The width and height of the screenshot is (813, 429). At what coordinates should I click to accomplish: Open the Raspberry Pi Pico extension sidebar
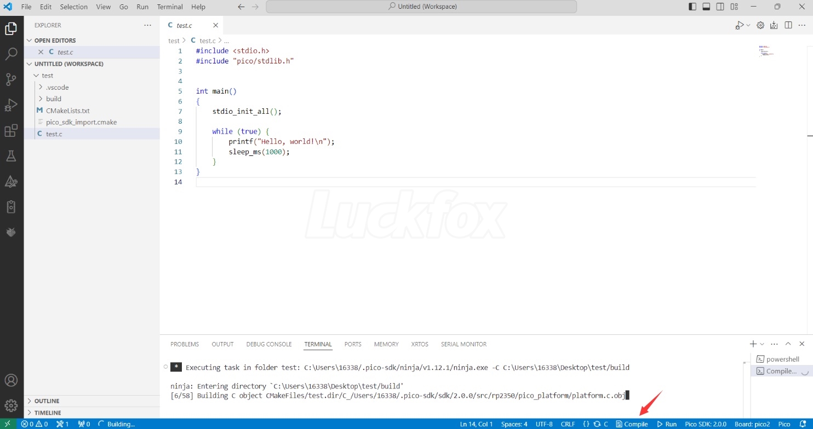[x=12, y=232]
